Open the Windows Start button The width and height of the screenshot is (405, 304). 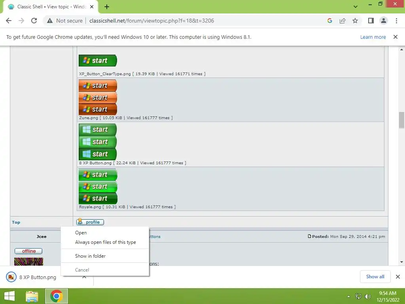[9, 296]
